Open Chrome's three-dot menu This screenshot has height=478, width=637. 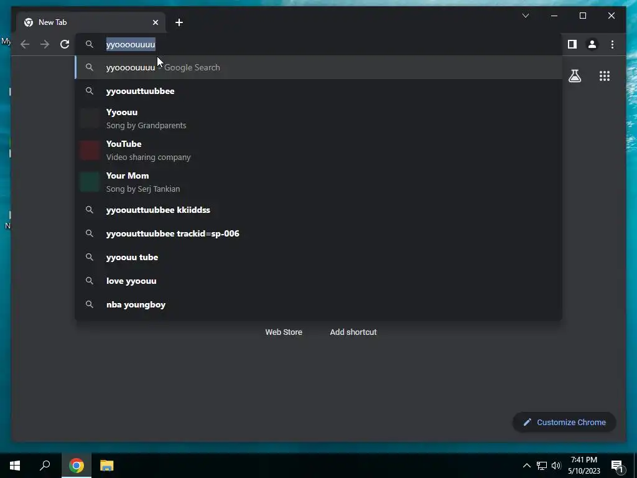[612, 44]
